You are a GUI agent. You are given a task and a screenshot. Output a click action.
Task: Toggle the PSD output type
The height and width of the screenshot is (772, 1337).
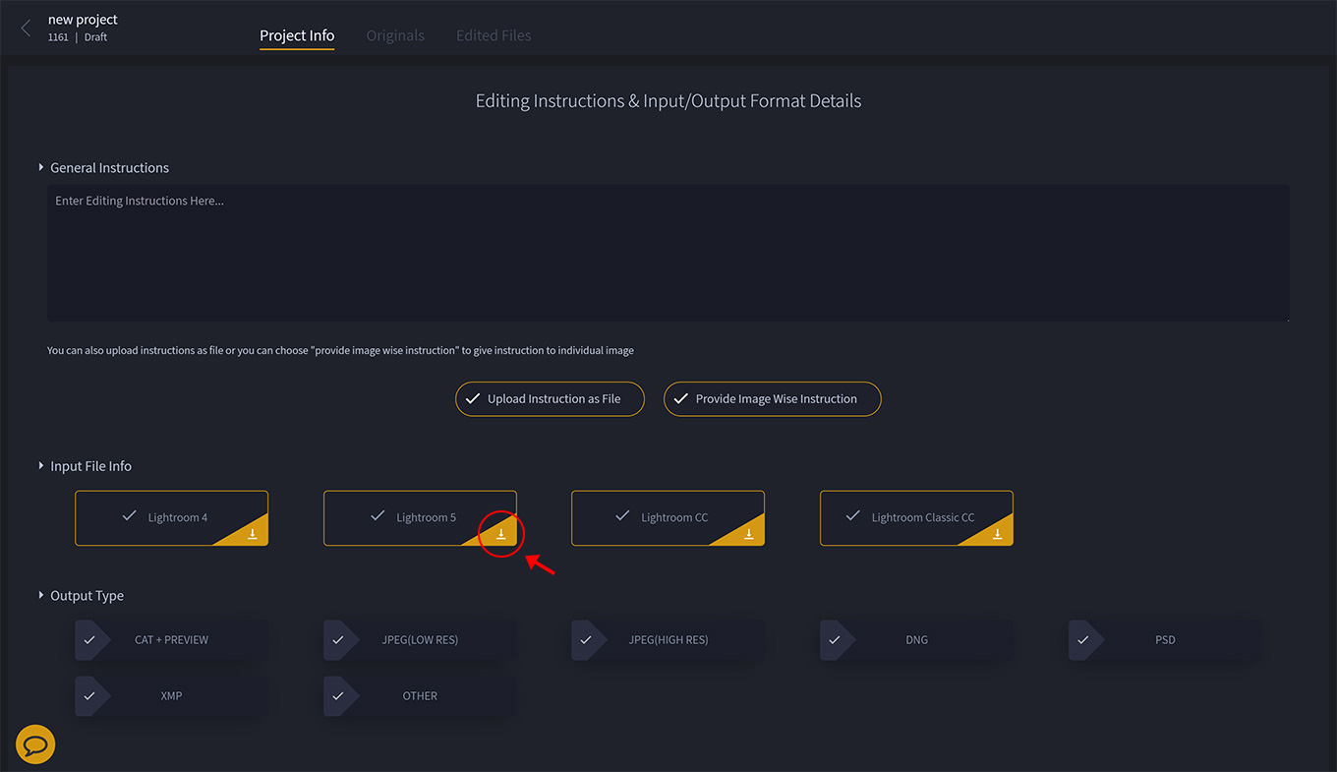pyautogui.click(x=1165, y=639)
